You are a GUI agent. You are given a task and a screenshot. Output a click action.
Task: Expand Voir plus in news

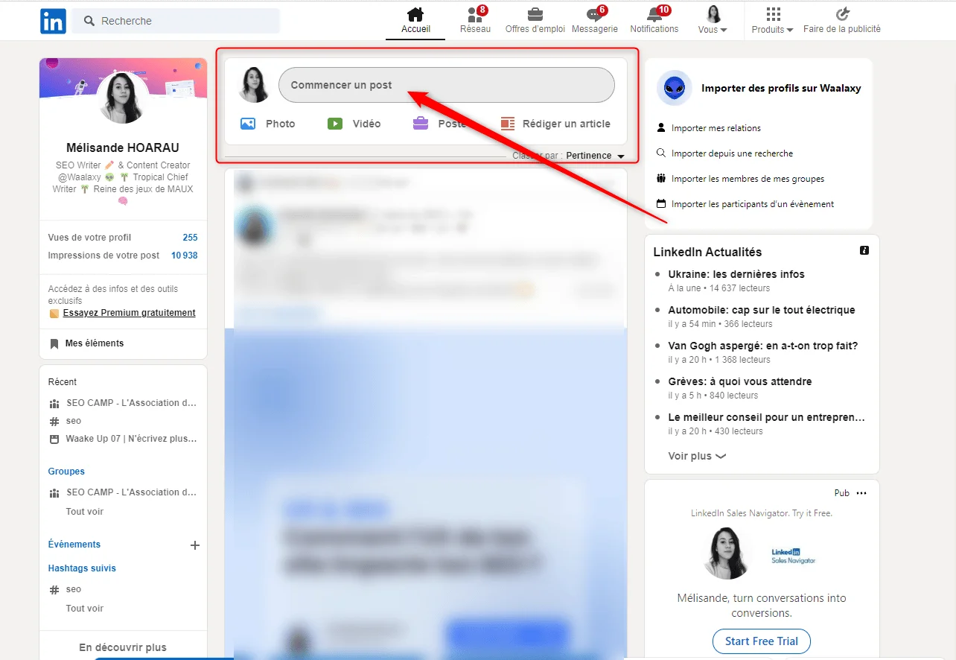(697, 456)
